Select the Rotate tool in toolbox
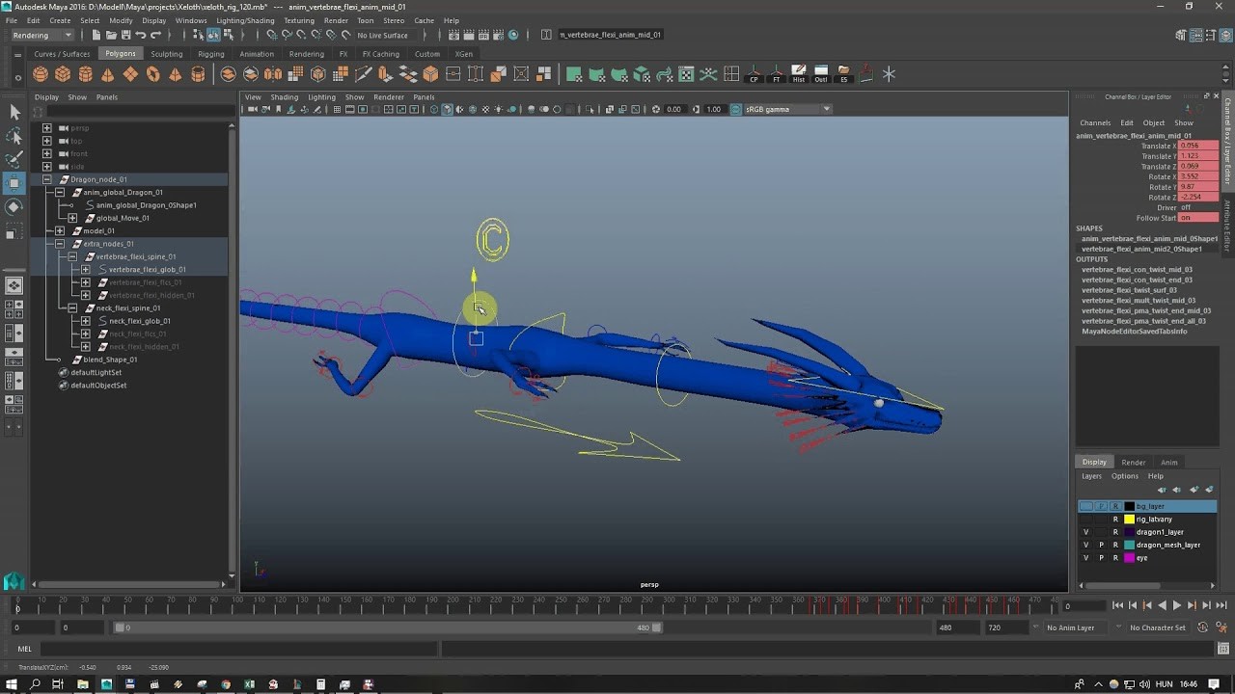This screenshot has height=694, width=1235. [14, 206]
